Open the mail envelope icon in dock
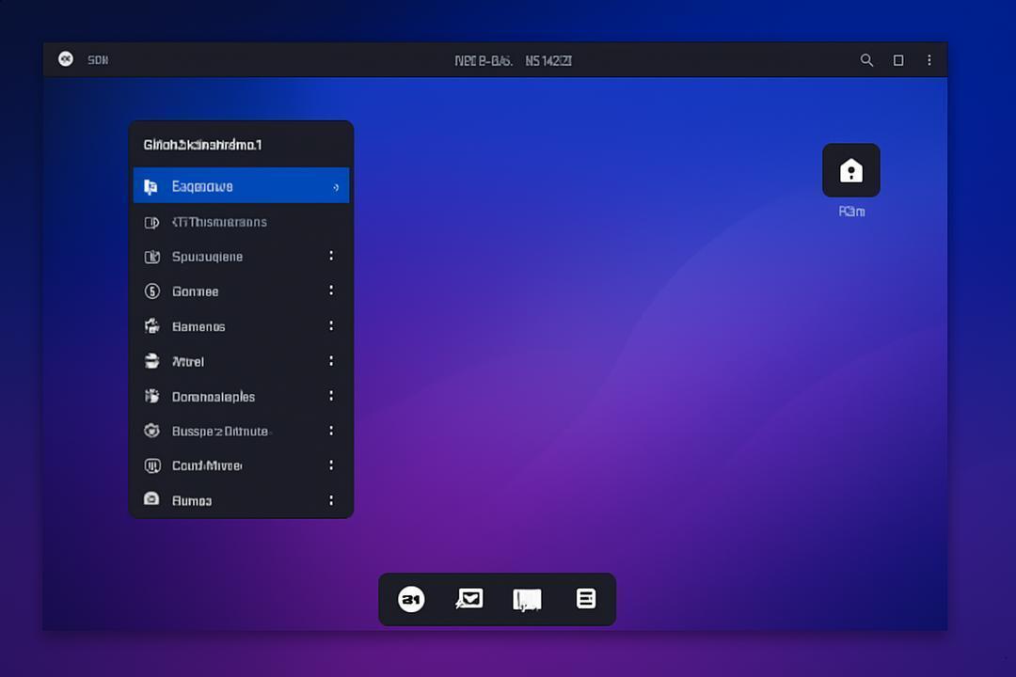 [469, 599]
